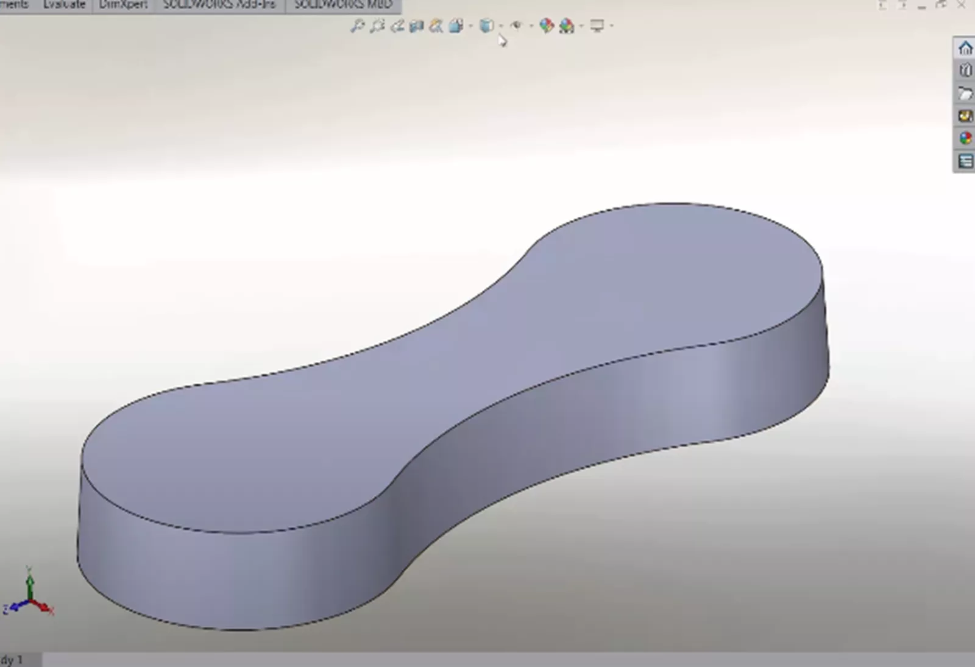This screenshot has width=975, height=667.
Task: Expand the Display Style dropdown arrow
Action: point(501,26)
